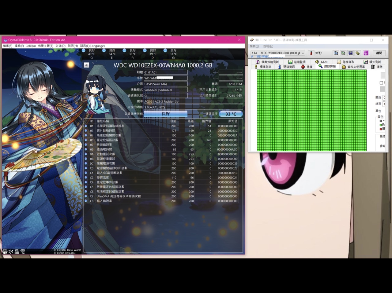Select the C2 硬碟溫度 attribute row
The width and height of the screenshot is (392, 293).
[x=163, y=178]
